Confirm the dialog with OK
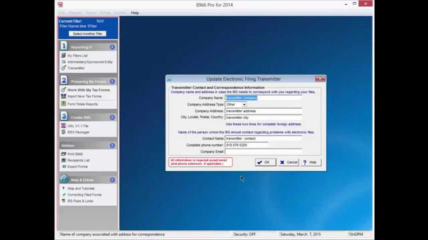428x240 pixels. (265, 162)
